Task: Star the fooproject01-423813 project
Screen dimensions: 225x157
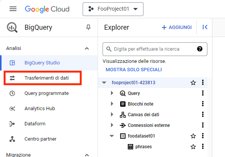Action: 193,83
